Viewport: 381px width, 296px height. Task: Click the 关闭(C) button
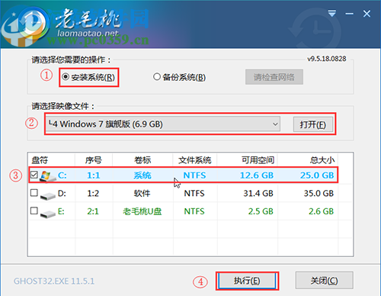(325, 280)
